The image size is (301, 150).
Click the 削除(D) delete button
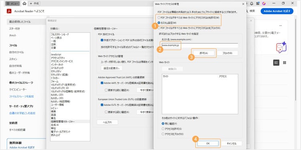tap(173, 69)
